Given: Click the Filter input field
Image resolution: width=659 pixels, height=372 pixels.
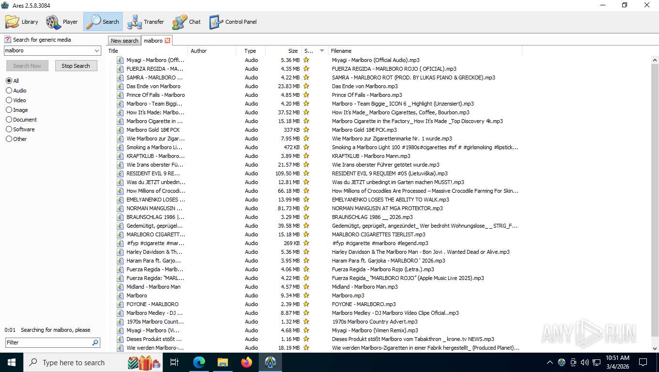Looking at the screenshot, I should [47, 342].
